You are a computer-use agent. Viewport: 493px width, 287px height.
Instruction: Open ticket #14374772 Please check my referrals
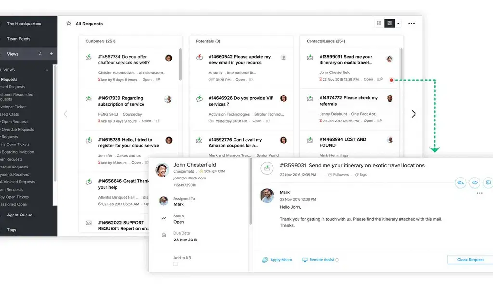coord(349,101)
